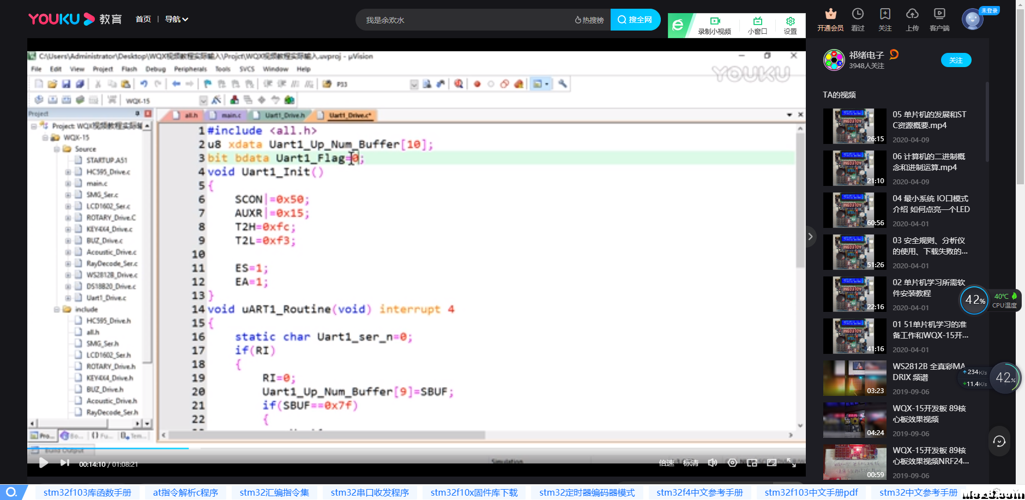
Task: Toggle picture-in-picture mode
Action: click(752, 463)
